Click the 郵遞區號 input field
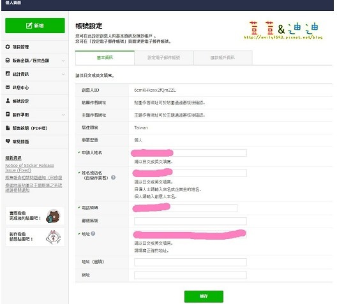The width and height of the screenshot is (337, 304). tap(190, 221)
